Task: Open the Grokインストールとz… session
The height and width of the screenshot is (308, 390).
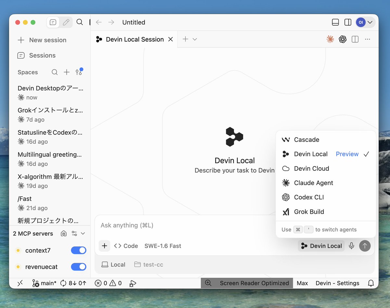Action: [x=50, y=115]
